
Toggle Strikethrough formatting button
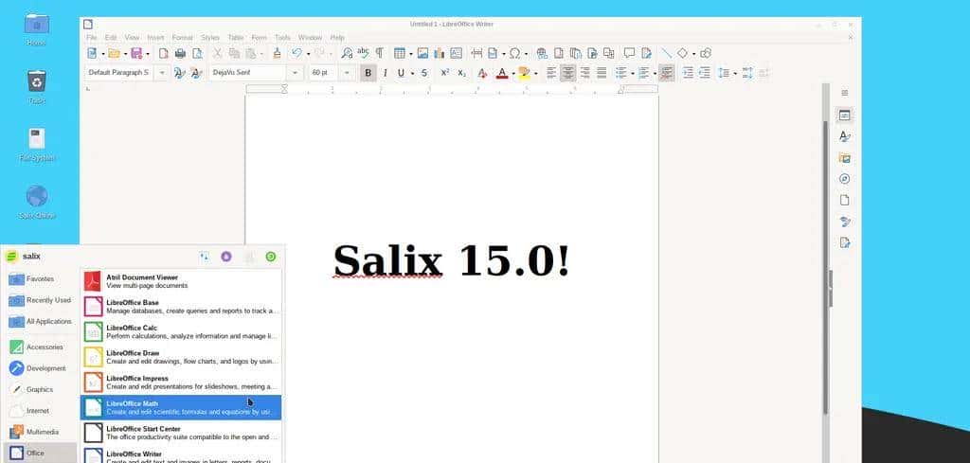(423, 73)
